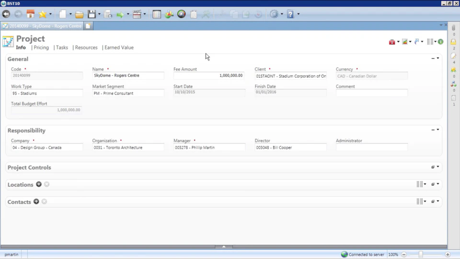The height and width of the screenshot is (259, 460).
Task: Switch to the Pricing tab
Action: coord(41,47)
